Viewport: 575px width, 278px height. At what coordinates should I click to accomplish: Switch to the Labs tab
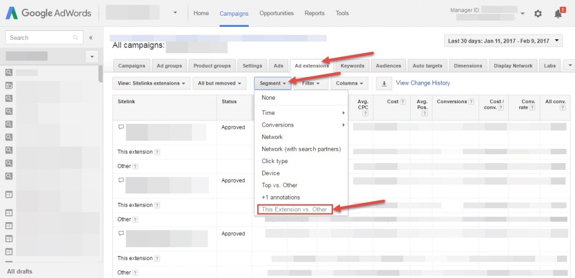[x=550, y=66]
